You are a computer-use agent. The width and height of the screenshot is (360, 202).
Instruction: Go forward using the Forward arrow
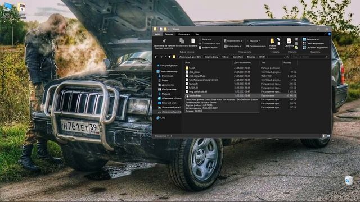pos(161,57)
